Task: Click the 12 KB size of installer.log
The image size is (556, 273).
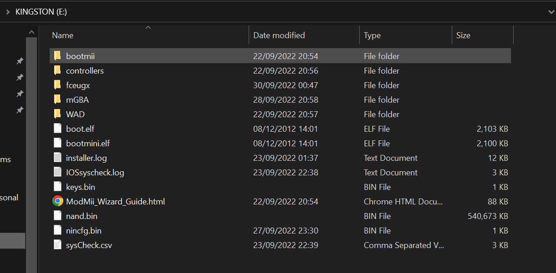Action: pyautogui.click(x=498, y=158)
